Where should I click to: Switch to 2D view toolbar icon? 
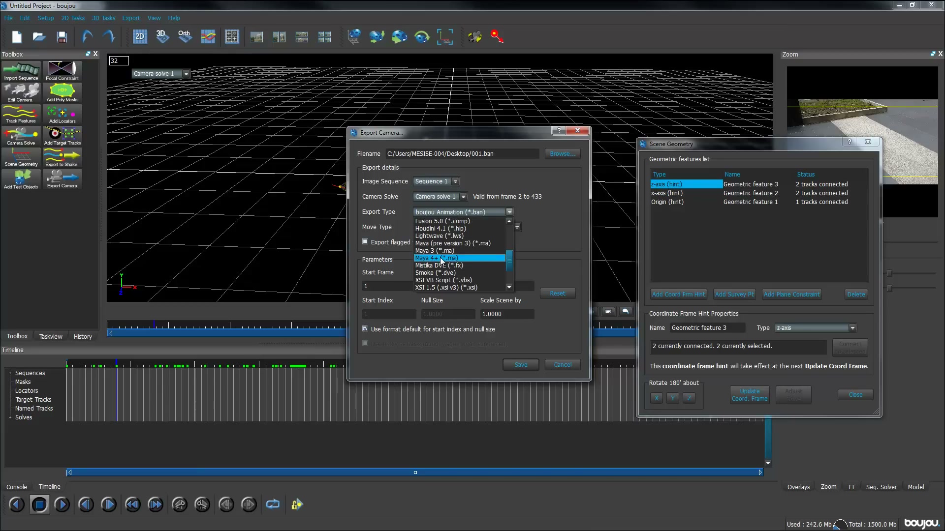click(x=140, y=36)
